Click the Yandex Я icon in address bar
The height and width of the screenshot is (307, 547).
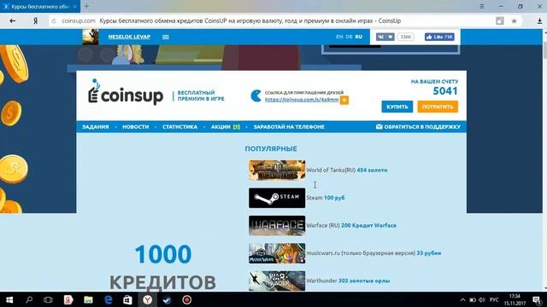(35, 20)
